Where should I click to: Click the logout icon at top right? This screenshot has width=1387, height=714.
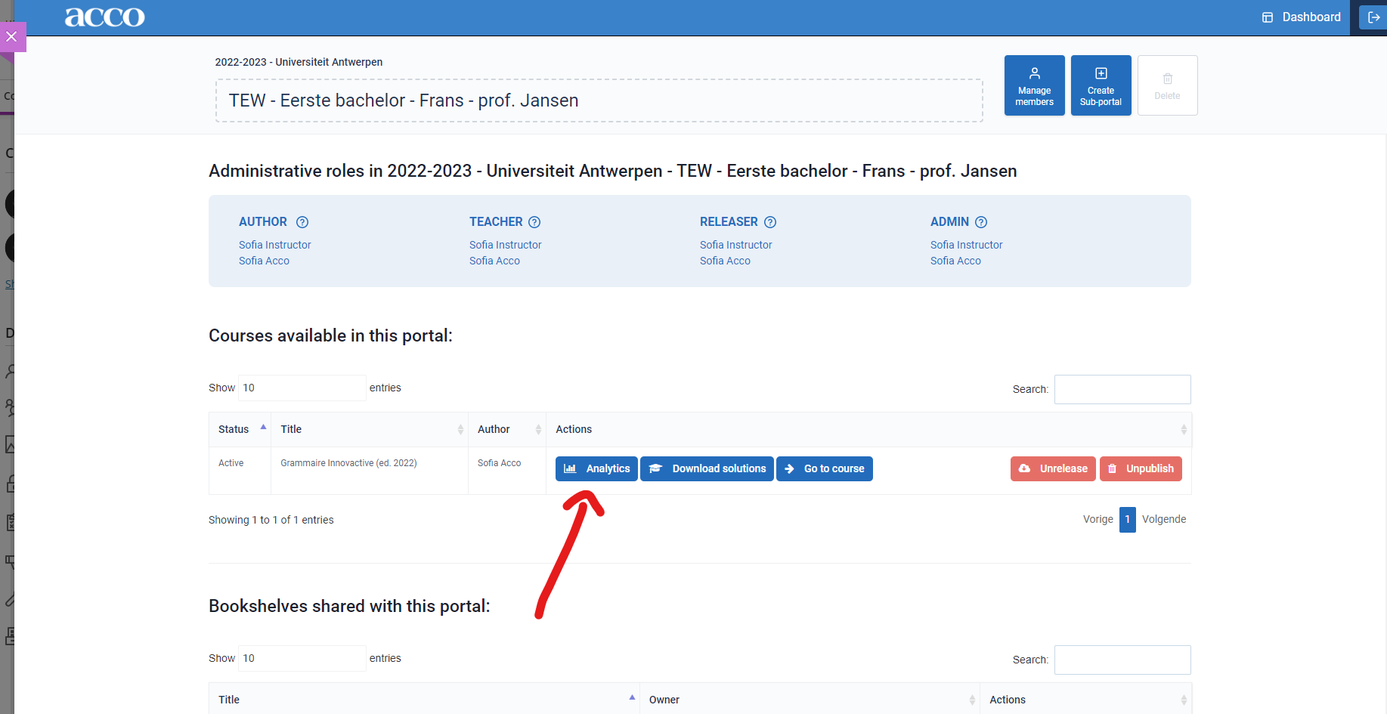1374,17
